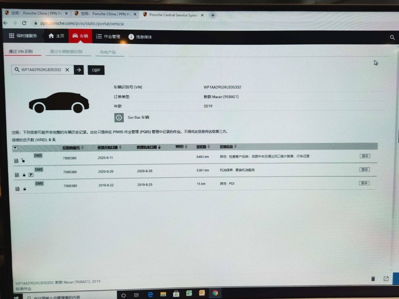Click the search magnifier in the black header
Screen dimensions: 399x299
[392, 37]
